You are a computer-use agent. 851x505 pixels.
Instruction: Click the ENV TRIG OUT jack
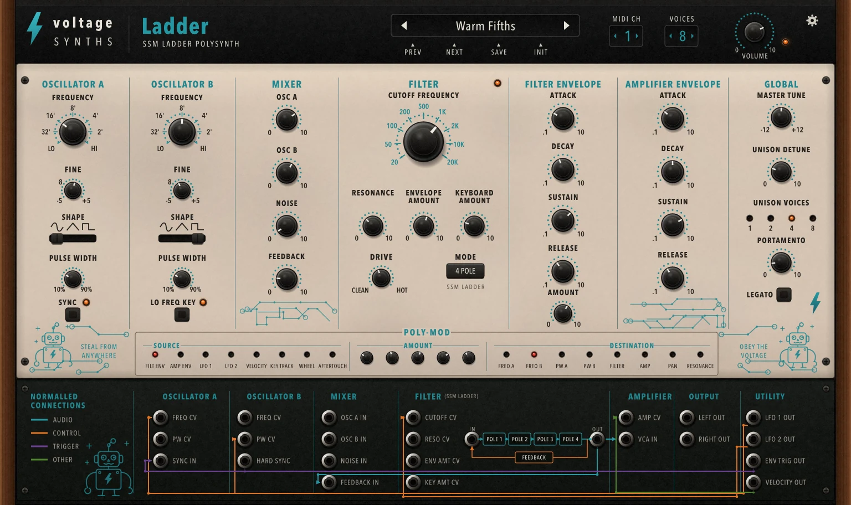coord(753,461)
